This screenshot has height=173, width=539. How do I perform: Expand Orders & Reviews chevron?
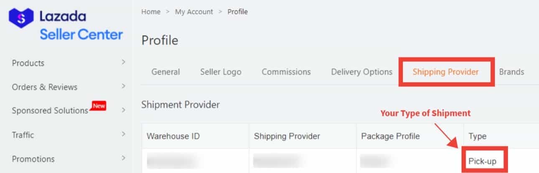[123, 86]
